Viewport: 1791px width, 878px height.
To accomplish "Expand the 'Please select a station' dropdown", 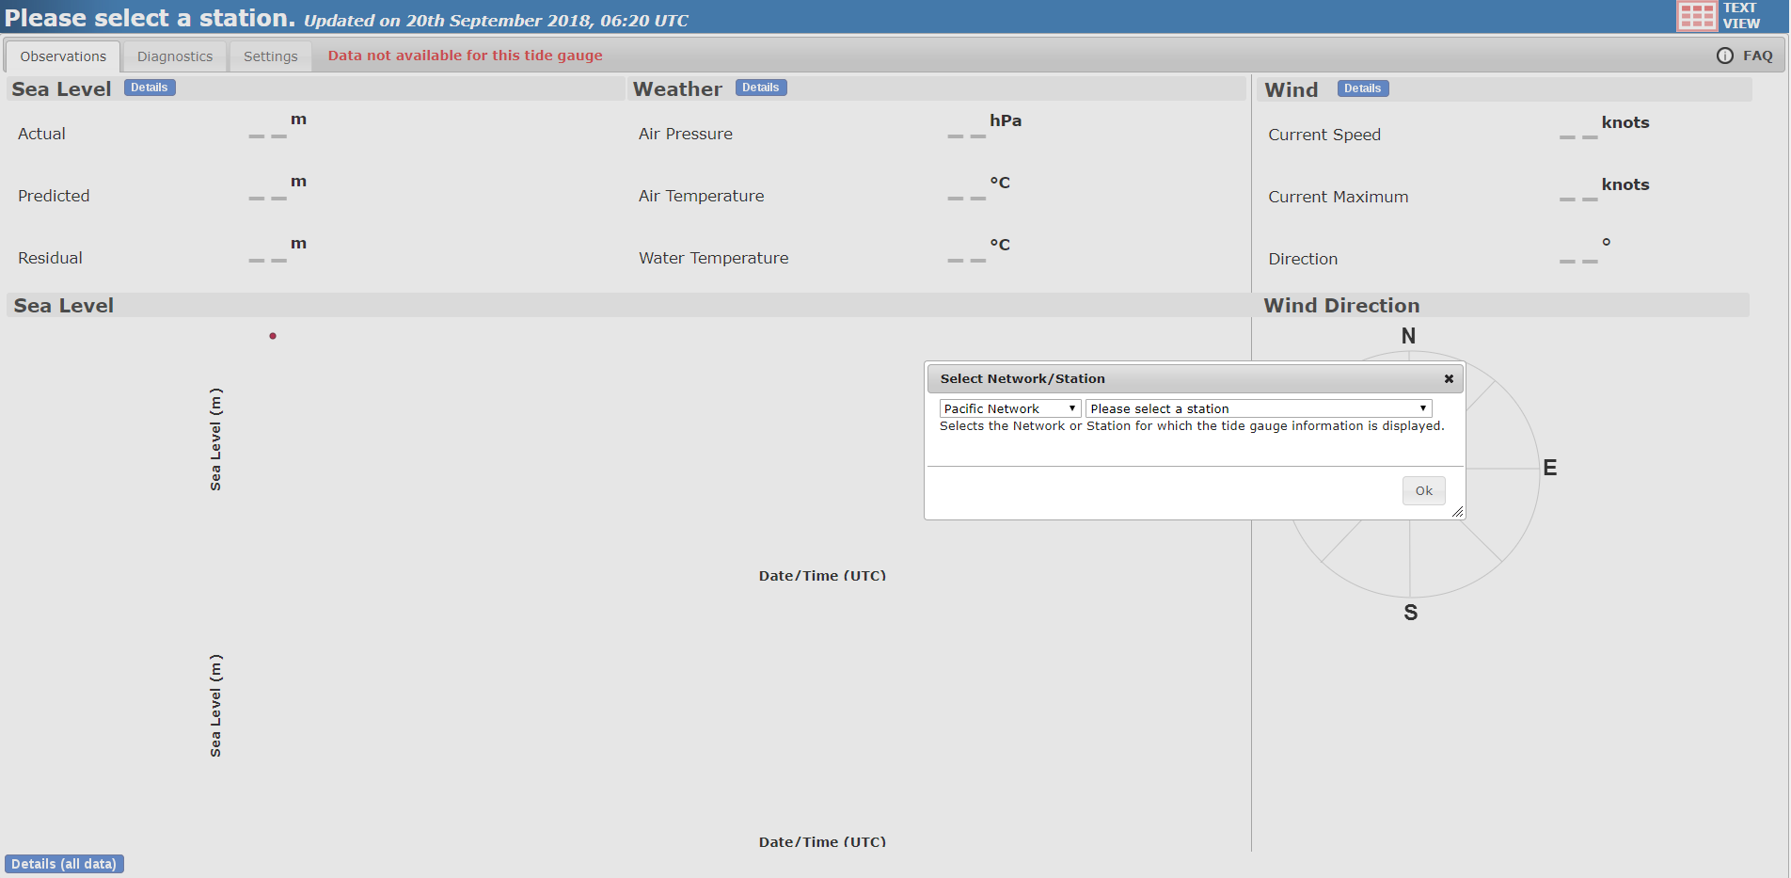I will [x=1258, y=408].
